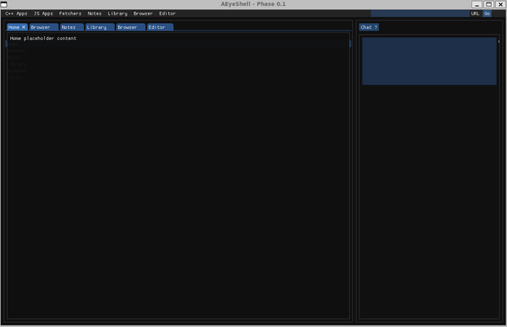Image resolution: width=507 pixels, height=327 pixels.
Task: Switch to the Library tab
Action: click(99, 27)
